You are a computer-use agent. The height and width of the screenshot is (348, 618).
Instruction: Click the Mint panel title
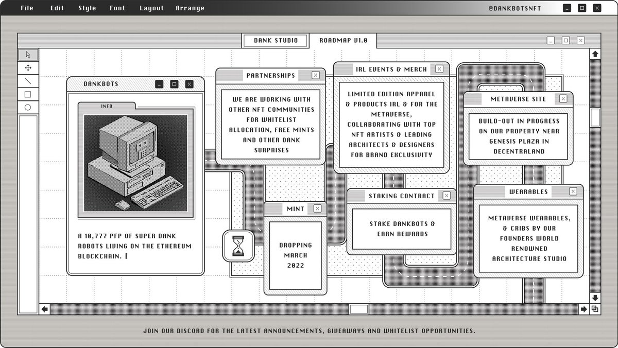(x=296, y=208)
